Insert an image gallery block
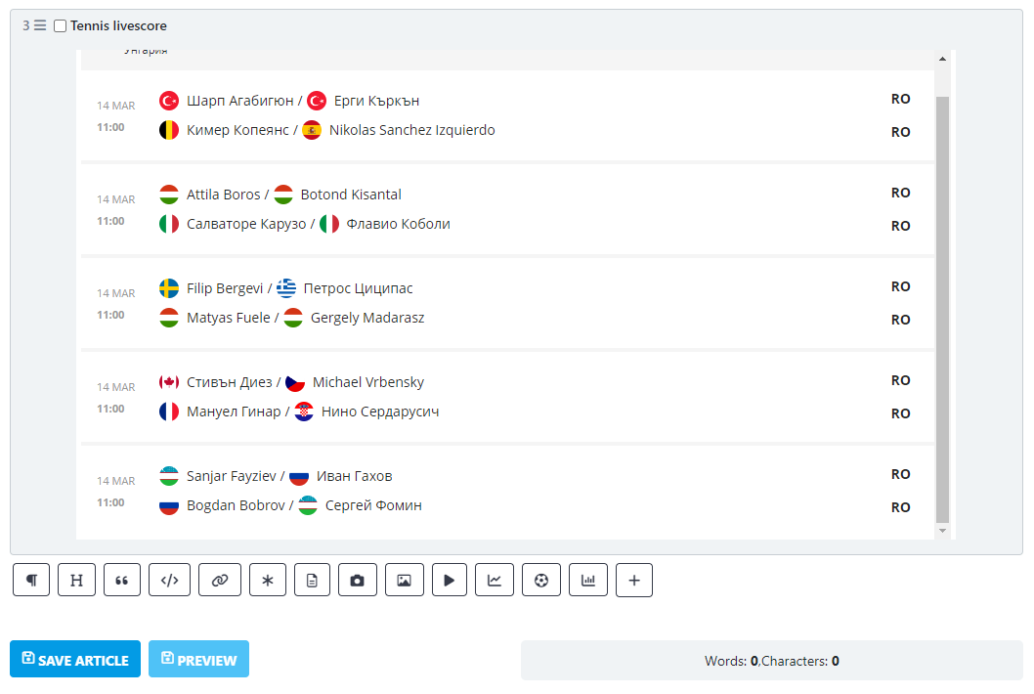1034x694 pixels. pyautogui.click(x=405, y=580)
